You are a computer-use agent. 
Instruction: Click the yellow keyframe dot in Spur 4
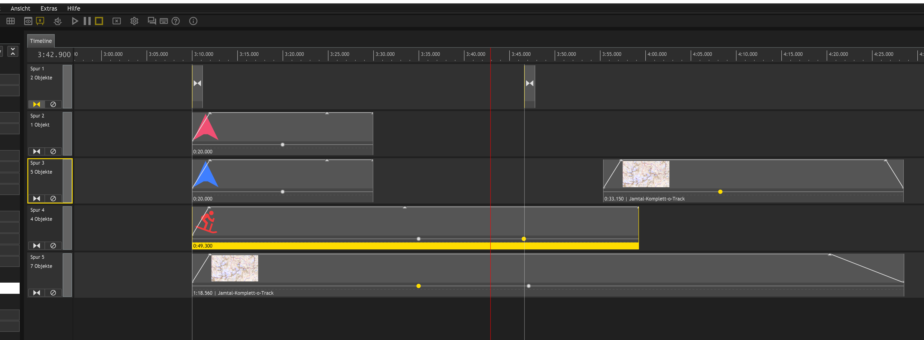coord(524,239)
